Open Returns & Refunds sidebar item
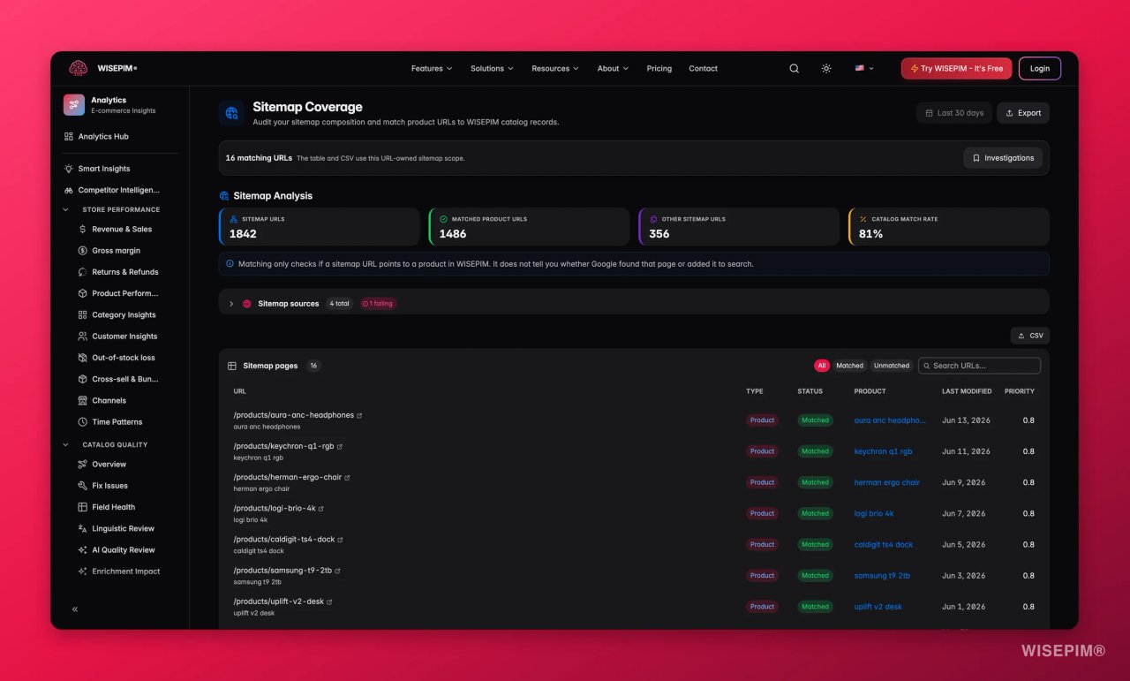This screenshot has width=1130, height=681. tap(118, 272)
